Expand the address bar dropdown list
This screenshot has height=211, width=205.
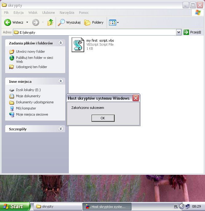pos(179,32)
